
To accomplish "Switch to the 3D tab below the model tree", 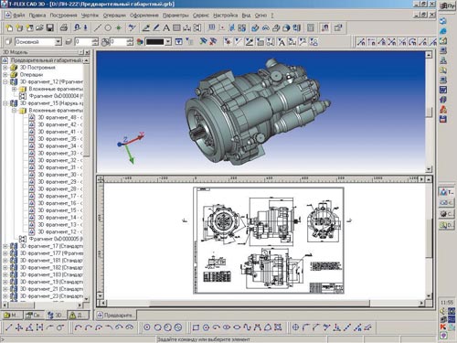I will pyautogui.click(x=56, y=315).
